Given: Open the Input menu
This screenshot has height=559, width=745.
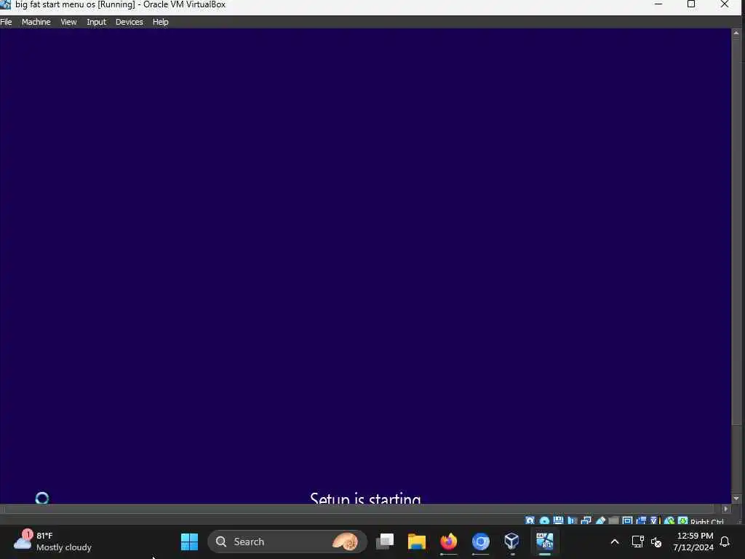Looking at the screenshot, I should [x=97, y=22].
